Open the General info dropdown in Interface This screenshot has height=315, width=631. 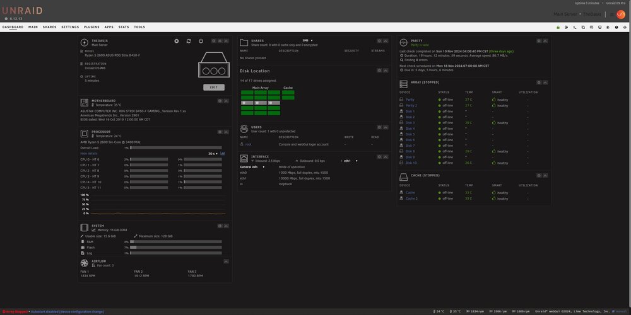[252, 167]
